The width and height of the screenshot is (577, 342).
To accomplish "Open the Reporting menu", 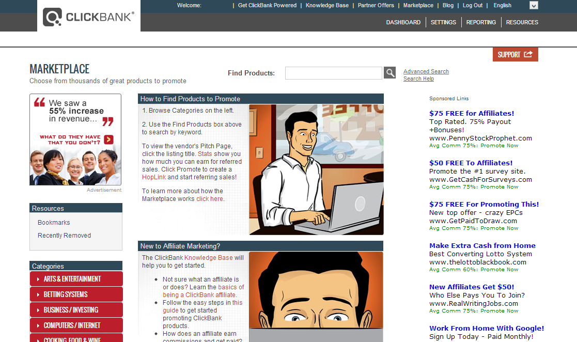I will pos(481,22).
